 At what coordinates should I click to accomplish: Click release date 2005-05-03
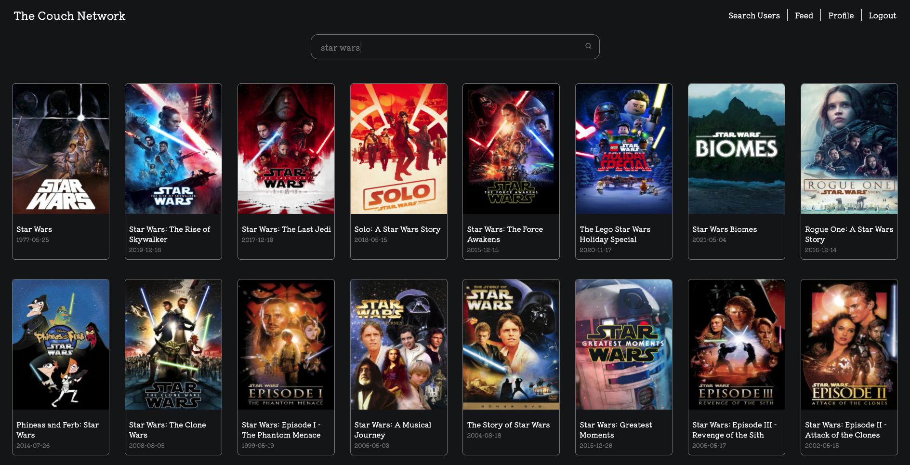(371, 445)
